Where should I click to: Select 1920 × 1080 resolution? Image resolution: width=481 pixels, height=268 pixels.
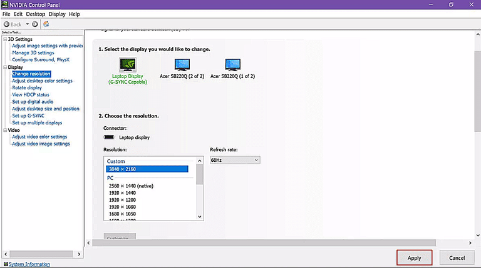pyautogui.click(x=122, y=207)
